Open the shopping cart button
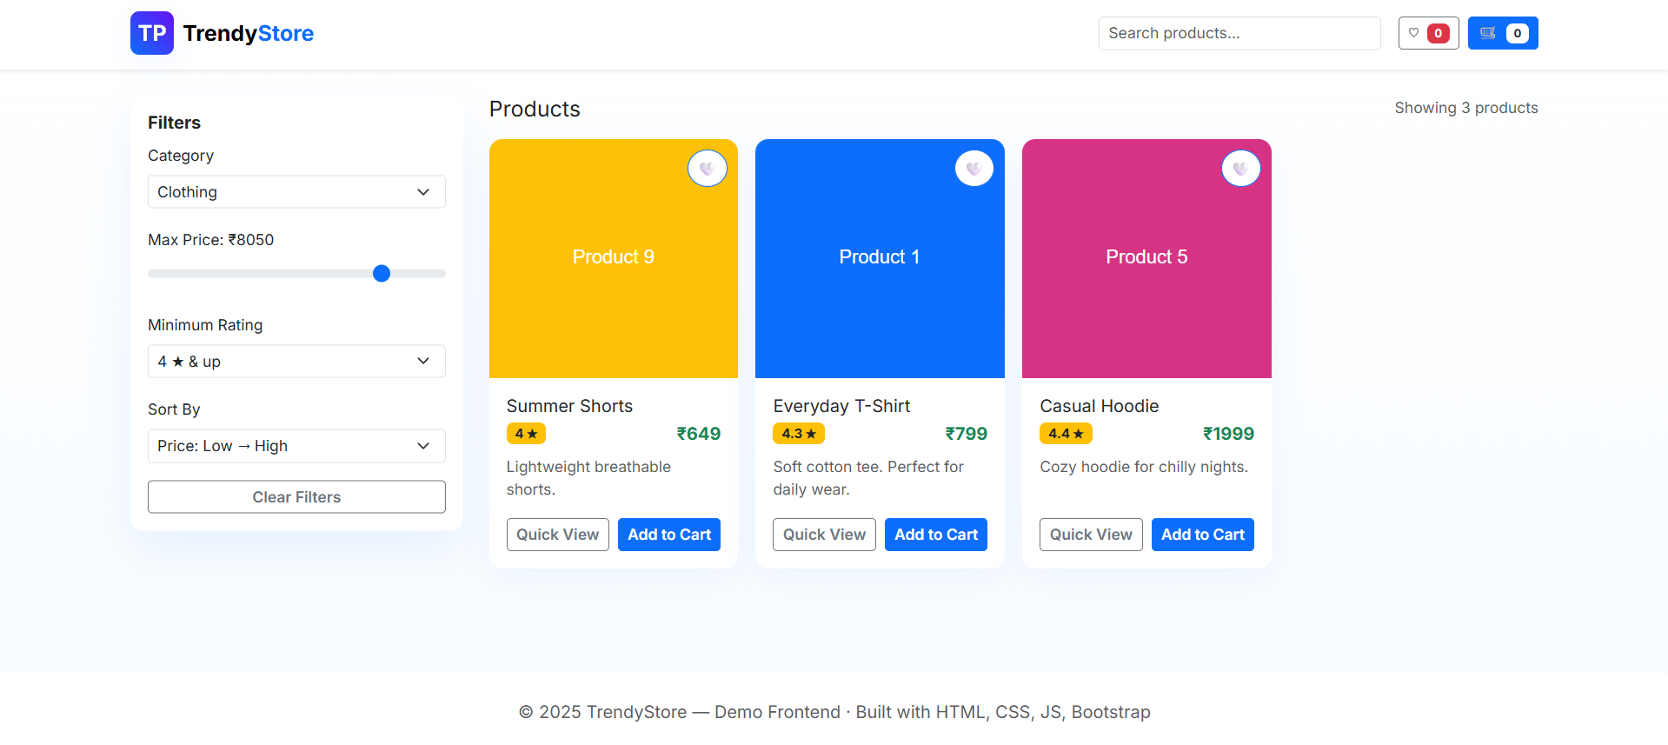Viewport: 1668px width, 745px height. click(1502, 33)
